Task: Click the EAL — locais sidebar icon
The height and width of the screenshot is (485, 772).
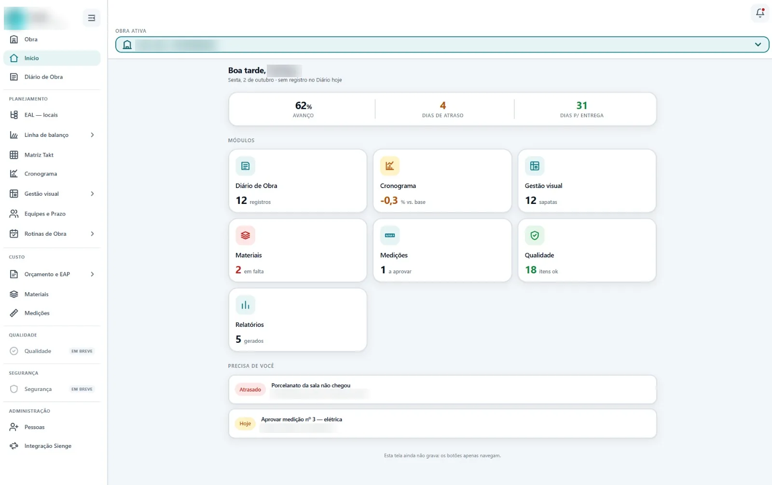Action: click(14, 115)
